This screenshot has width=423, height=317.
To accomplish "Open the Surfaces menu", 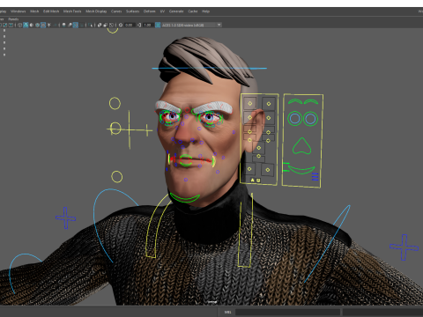I will pyautogui.click(x=133, y=11).
